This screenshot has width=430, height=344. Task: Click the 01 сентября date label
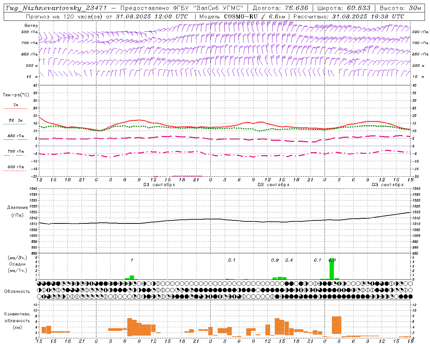pos(159,185)
